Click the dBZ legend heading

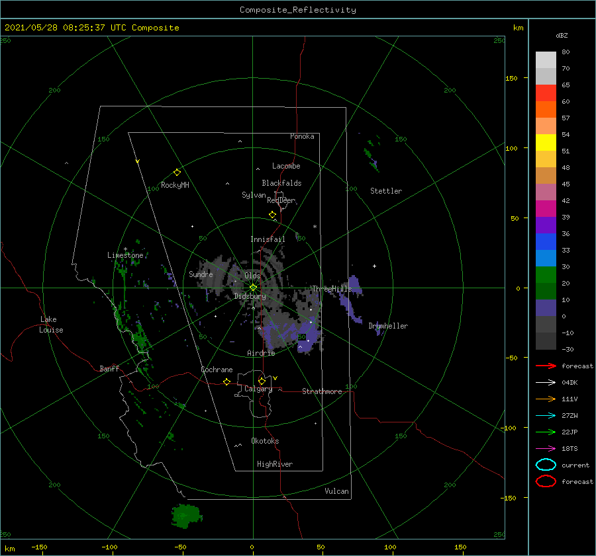(562, 35)
